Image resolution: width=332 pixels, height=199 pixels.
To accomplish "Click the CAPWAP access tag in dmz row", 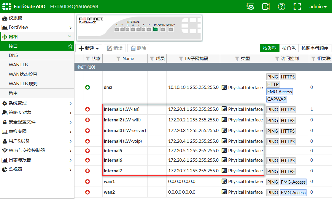I will [277, 99].
